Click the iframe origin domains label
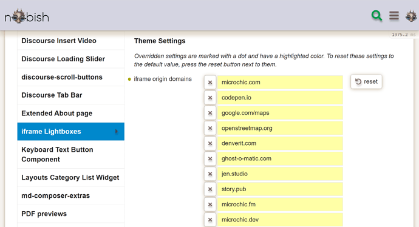The image size is (419, 227). pos(163,79)
